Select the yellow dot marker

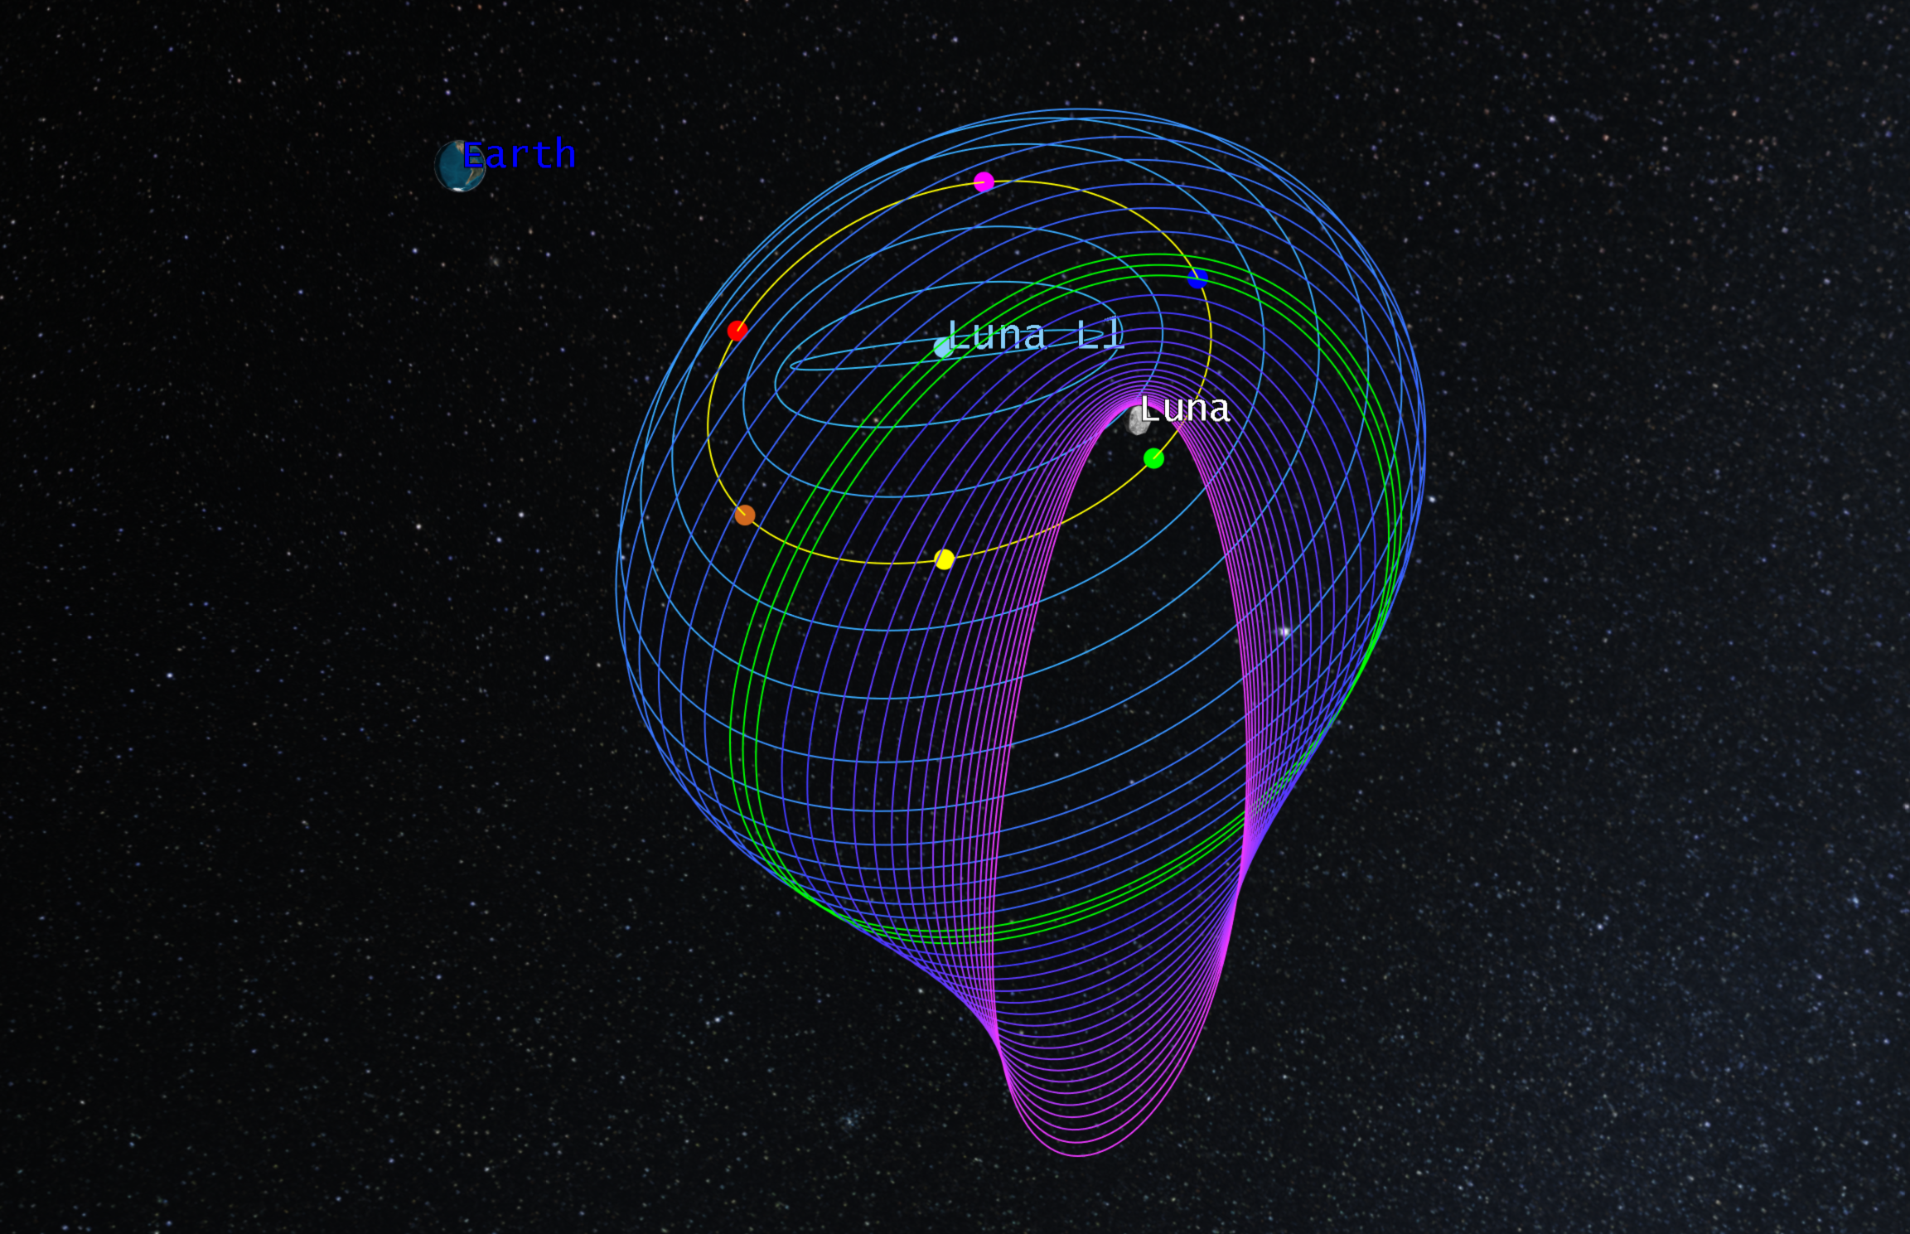click(x=944, y=559)
